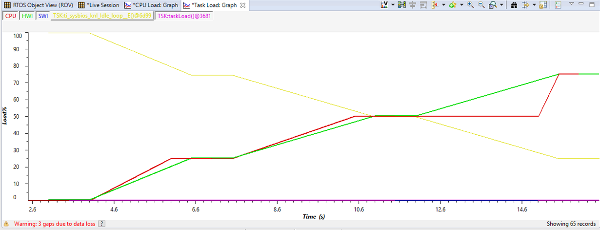Zoom in on the graph
600x230 pixels.
[471, 5]
